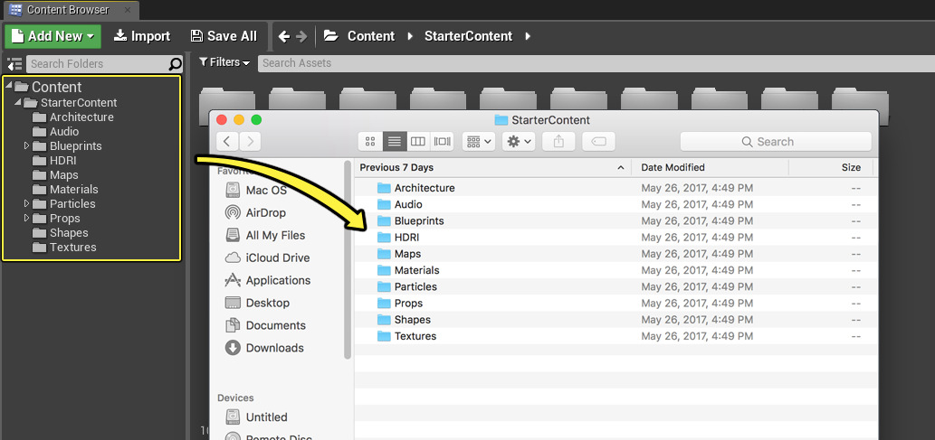
Task: Switch Finder to column view
Action: [x=417, y=142]
